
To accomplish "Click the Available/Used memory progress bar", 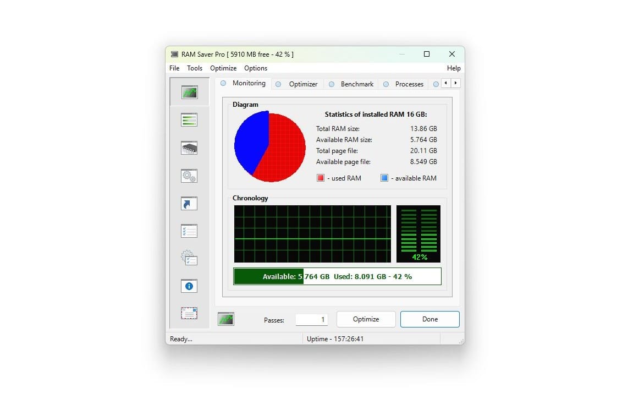I will 337,276.
